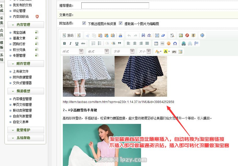Open the text color picker
This screenshot has width=238, height=166.
click(x=158, y=52)
